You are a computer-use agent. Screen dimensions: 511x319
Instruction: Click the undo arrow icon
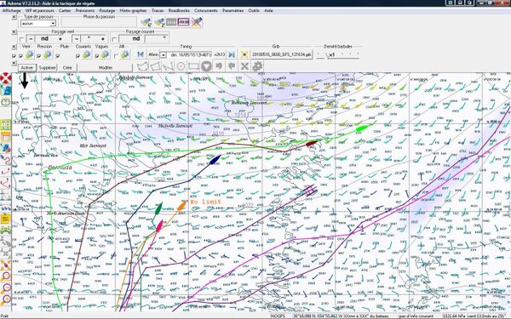pos(219,66)
